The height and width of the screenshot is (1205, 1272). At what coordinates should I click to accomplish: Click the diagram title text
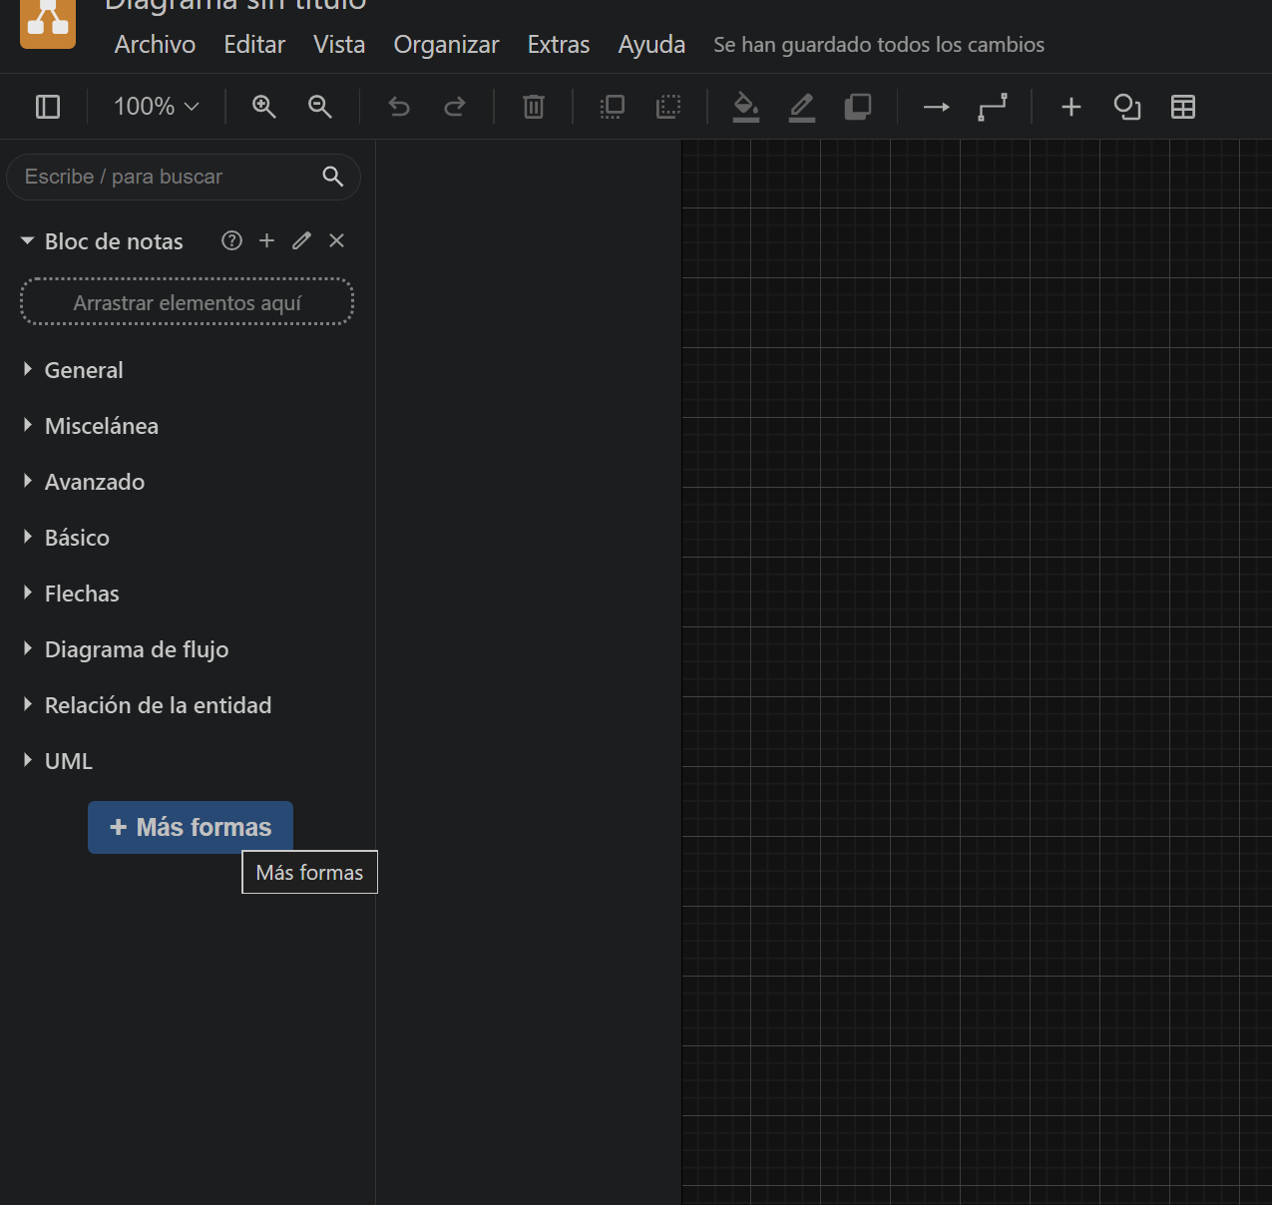coord(235,5)
